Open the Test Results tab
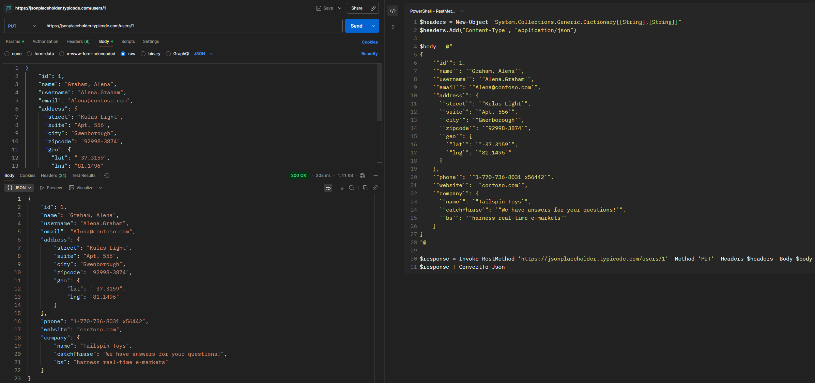This screenshot has width=815, height=383. (83, 176)
